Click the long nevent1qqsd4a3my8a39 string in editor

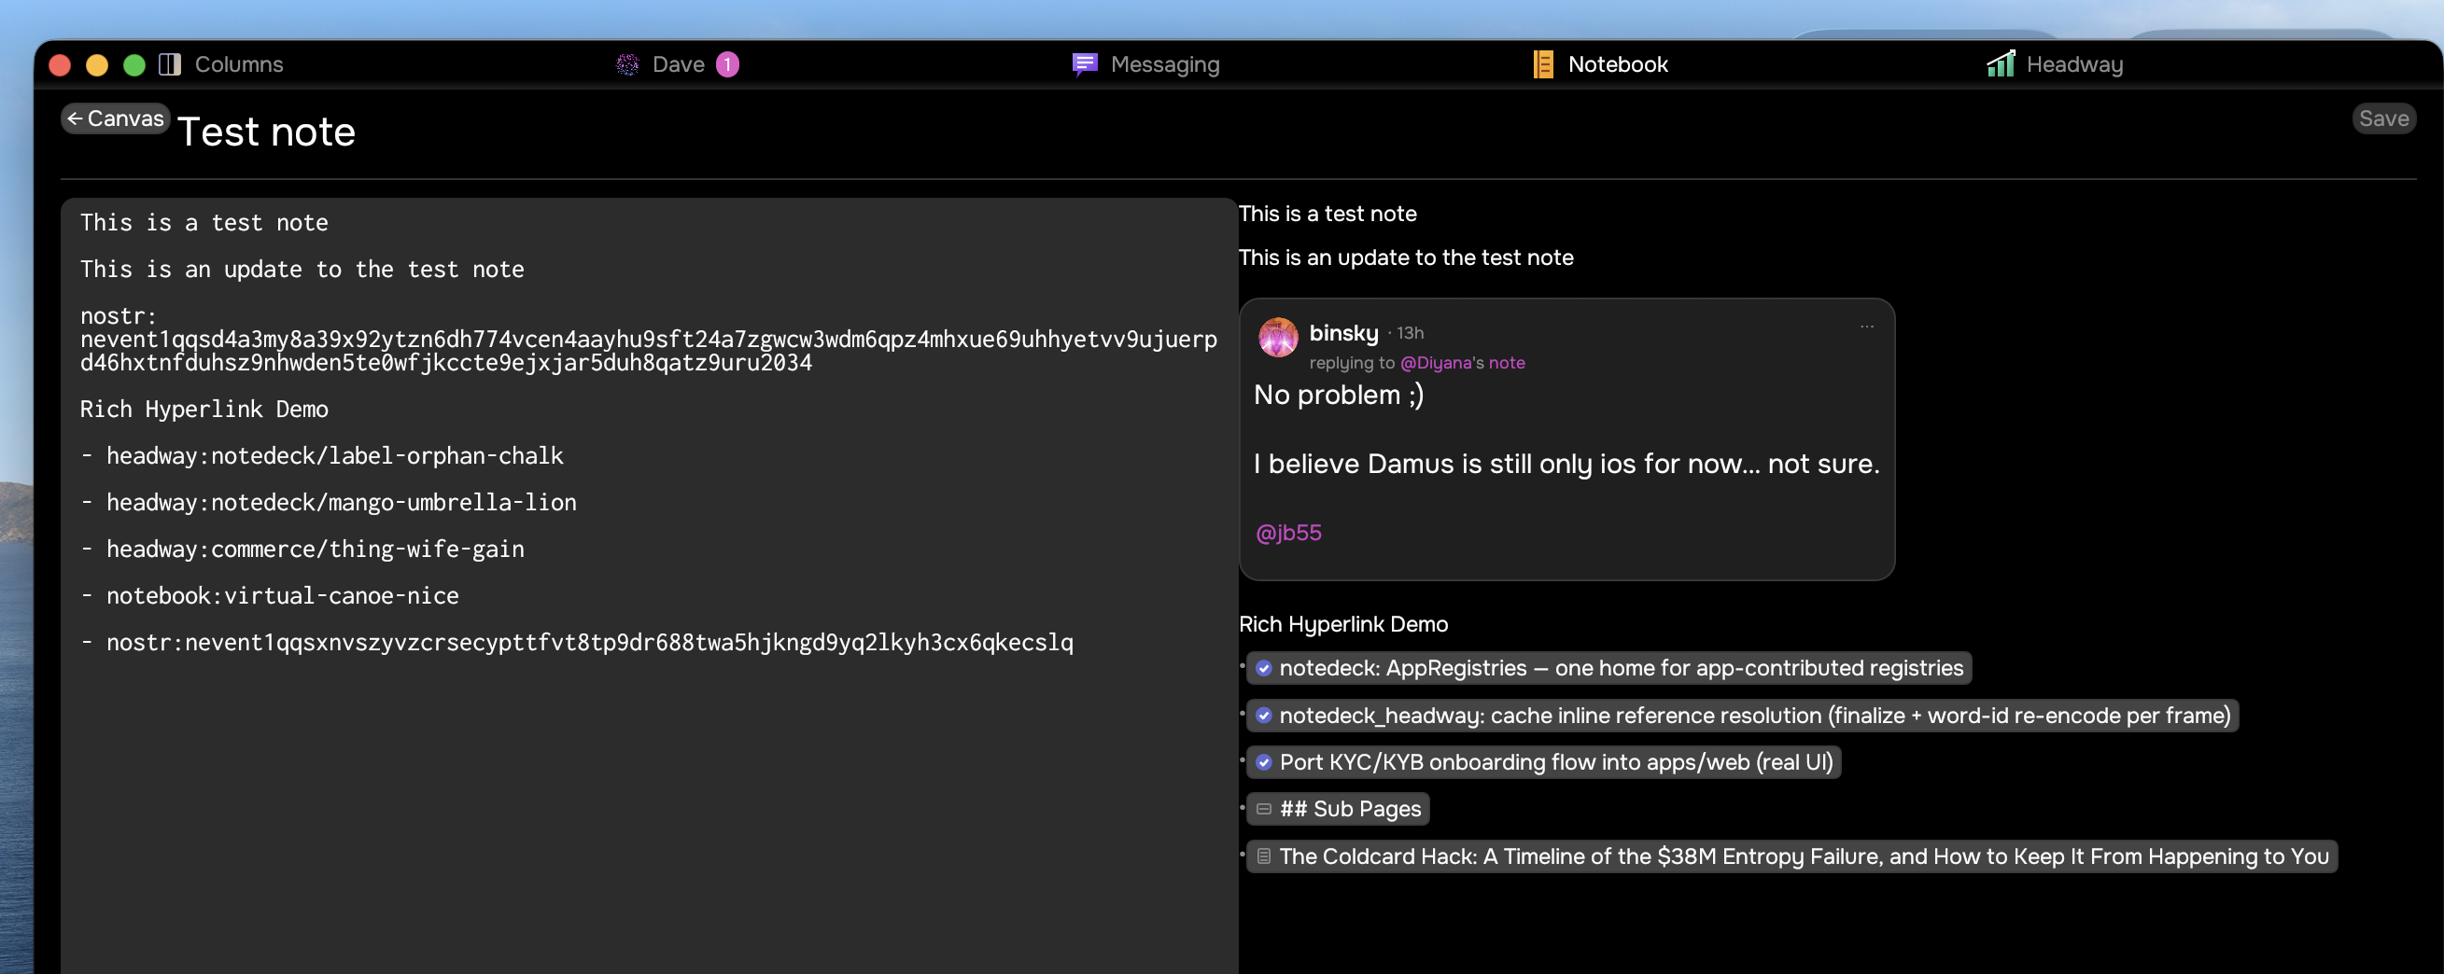click(x=649, y=352)
